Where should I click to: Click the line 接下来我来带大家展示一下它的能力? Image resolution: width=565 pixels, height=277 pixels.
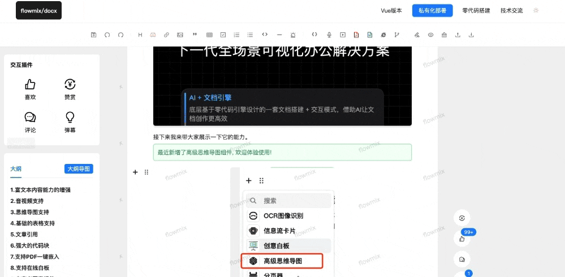pos(201,137)
